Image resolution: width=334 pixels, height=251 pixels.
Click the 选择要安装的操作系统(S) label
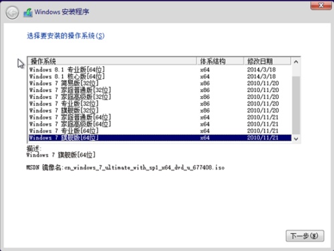pyautogui.click(x=65, y=35)
